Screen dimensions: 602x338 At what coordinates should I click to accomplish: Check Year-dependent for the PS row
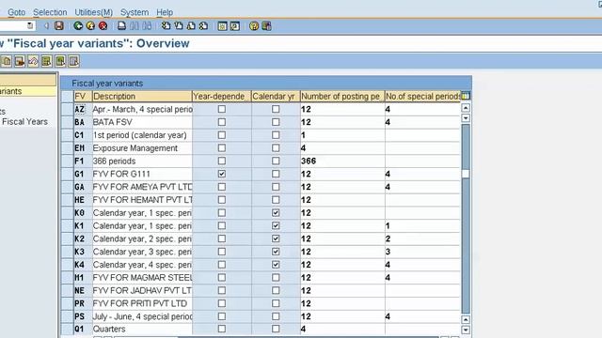click(222, 316)
